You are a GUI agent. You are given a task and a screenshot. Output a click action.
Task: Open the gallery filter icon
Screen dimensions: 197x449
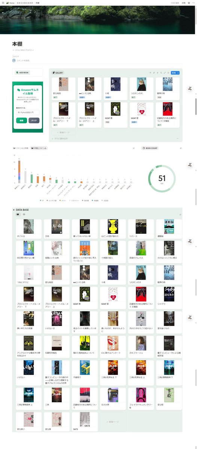tap(151, 73)
